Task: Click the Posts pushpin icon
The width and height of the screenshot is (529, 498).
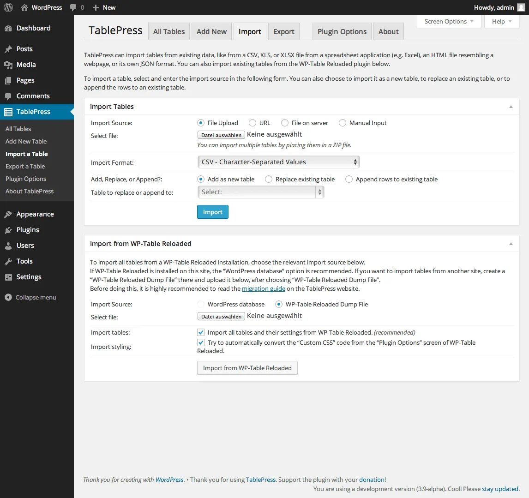Action: coord(8,49)
